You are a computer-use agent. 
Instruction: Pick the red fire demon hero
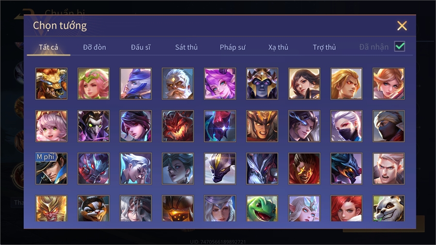tap(178, 126)
